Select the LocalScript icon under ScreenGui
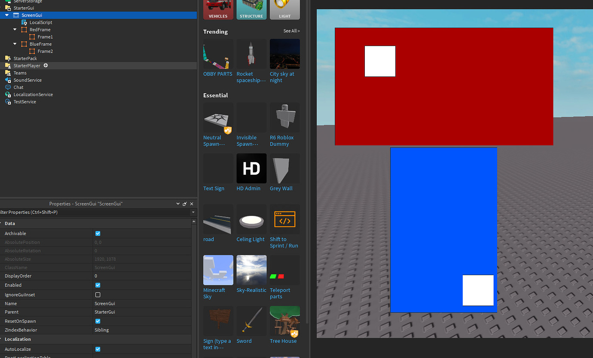The height and width of the screenshot is (358, 593). (x=24, y=22)
